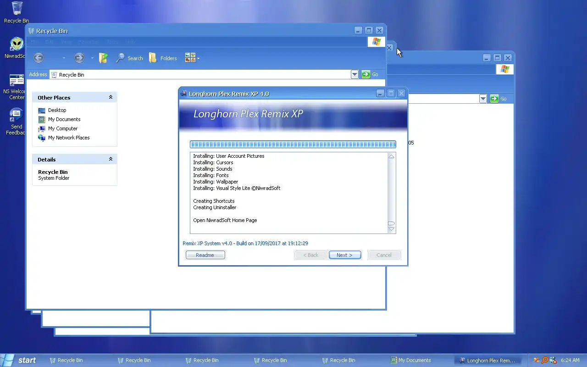Select 'Open NiwradSoft Home Page' log line
This screenshot has width=587, height=367.
pos(225,220)
